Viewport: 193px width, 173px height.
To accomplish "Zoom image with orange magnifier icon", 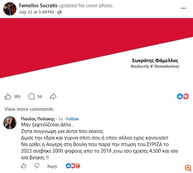I will click(188, 168).
